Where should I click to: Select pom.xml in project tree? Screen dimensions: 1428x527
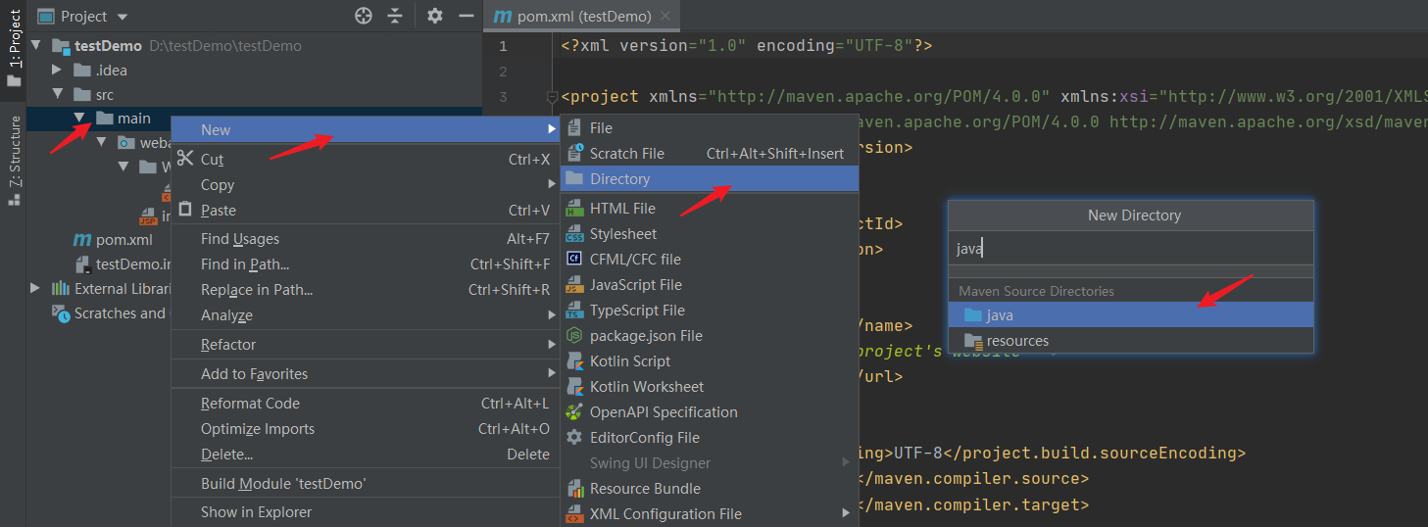[x=114, y=240]
